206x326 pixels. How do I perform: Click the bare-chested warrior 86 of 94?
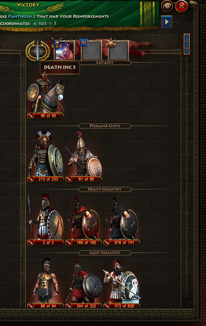coord(46,283)
